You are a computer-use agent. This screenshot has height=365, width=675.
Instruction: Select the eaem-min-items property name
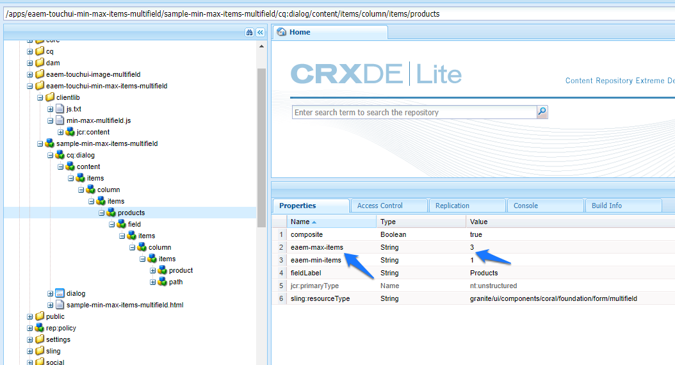(x=316, y=260)
